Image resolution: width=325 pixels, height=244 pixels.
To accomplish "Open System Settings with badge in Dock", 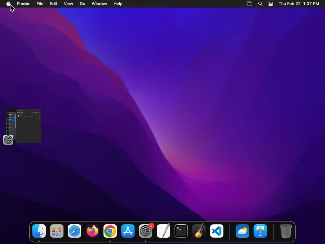I will pyautogui.click(x=146, y=231).
